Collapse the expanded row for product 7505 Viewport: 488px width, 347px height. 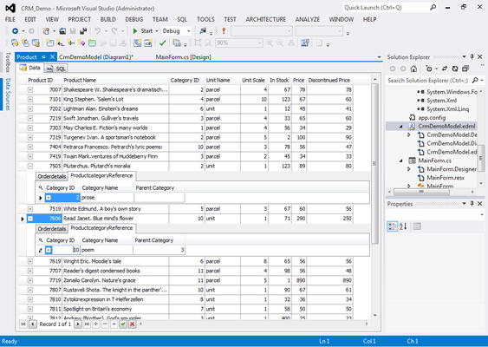coord(30,166)
